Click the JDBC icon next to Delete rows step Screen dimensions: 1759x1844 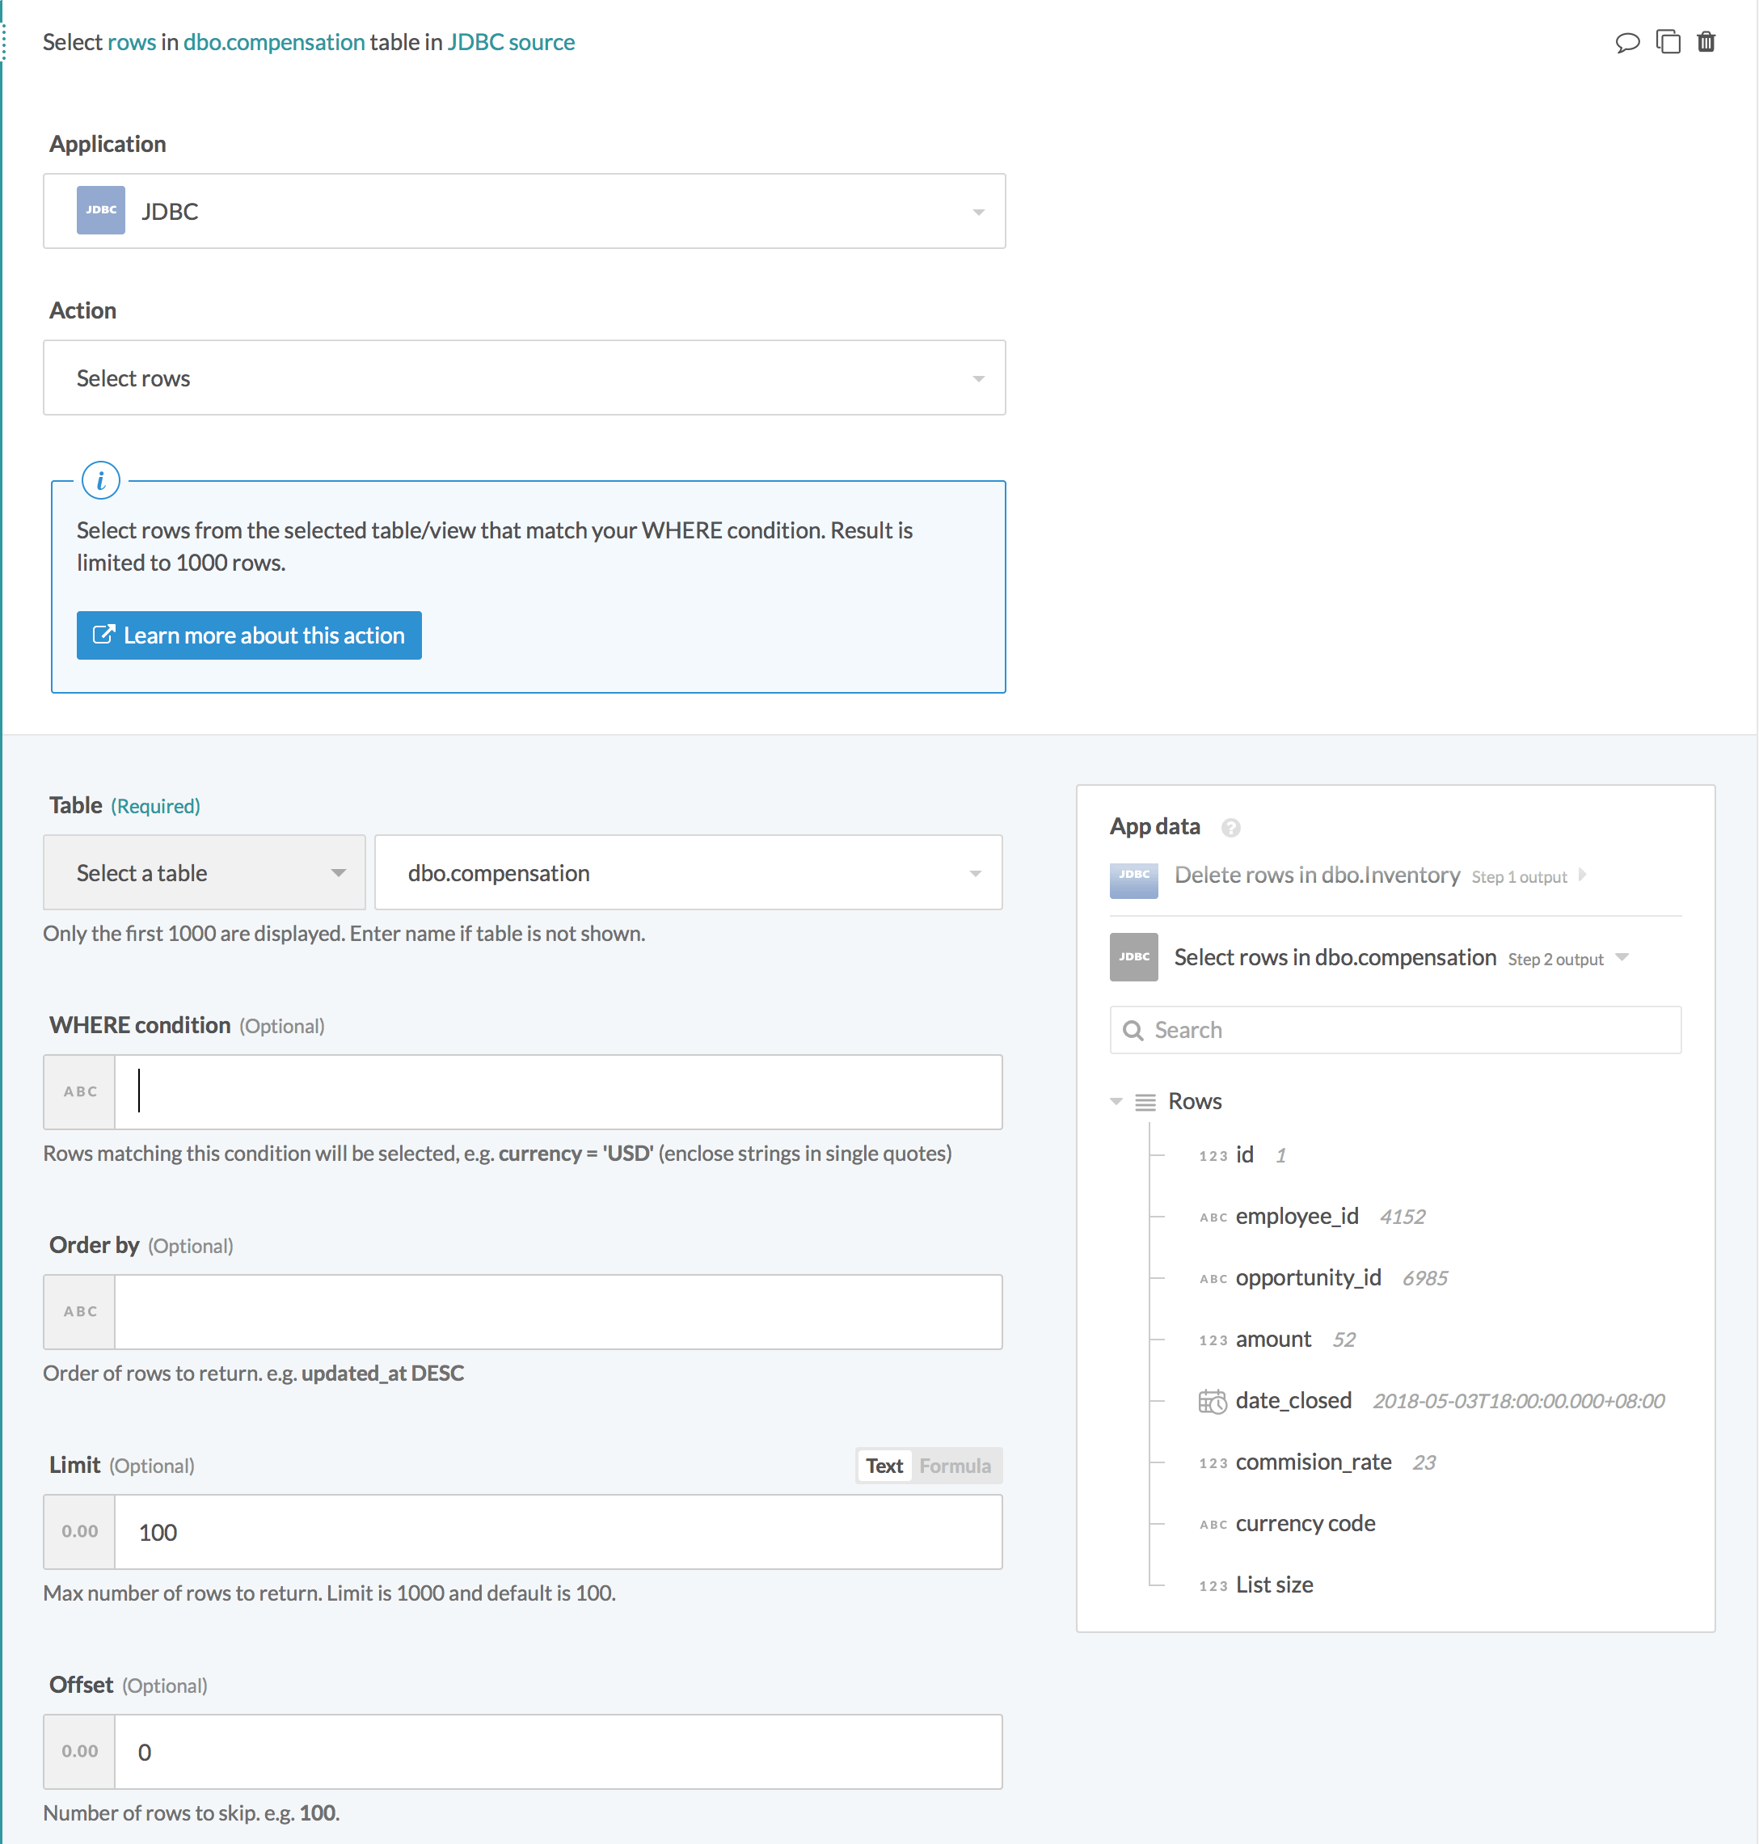pyautogui.click(x=1133, y=874)
